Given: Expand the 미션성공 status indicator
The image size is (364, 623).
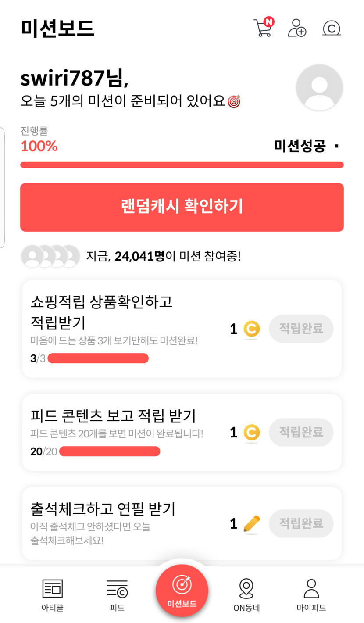Looking at the screenshot, I should click(307, 146).
